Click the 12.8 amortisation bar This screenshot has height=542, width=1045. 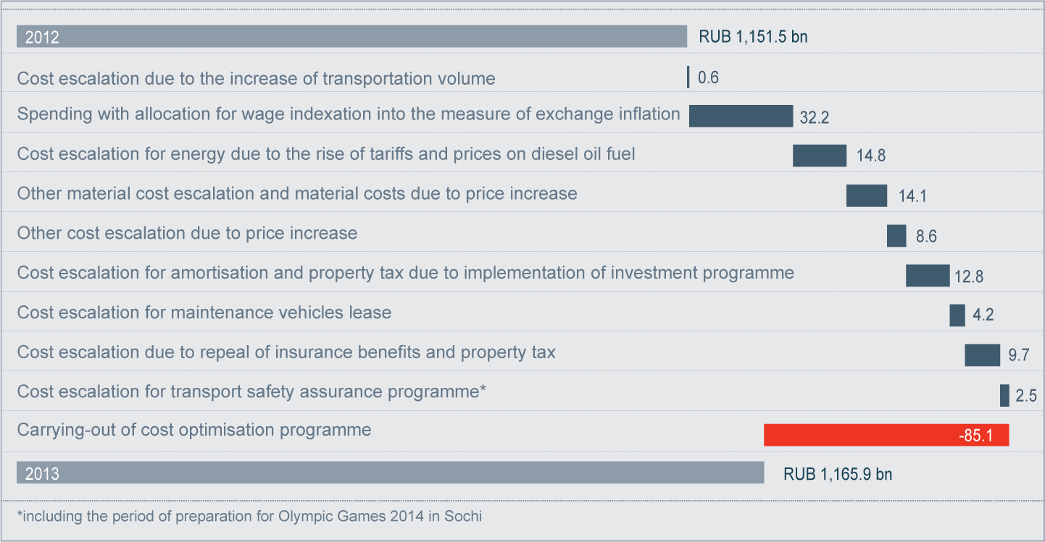[x=928, y=276]
